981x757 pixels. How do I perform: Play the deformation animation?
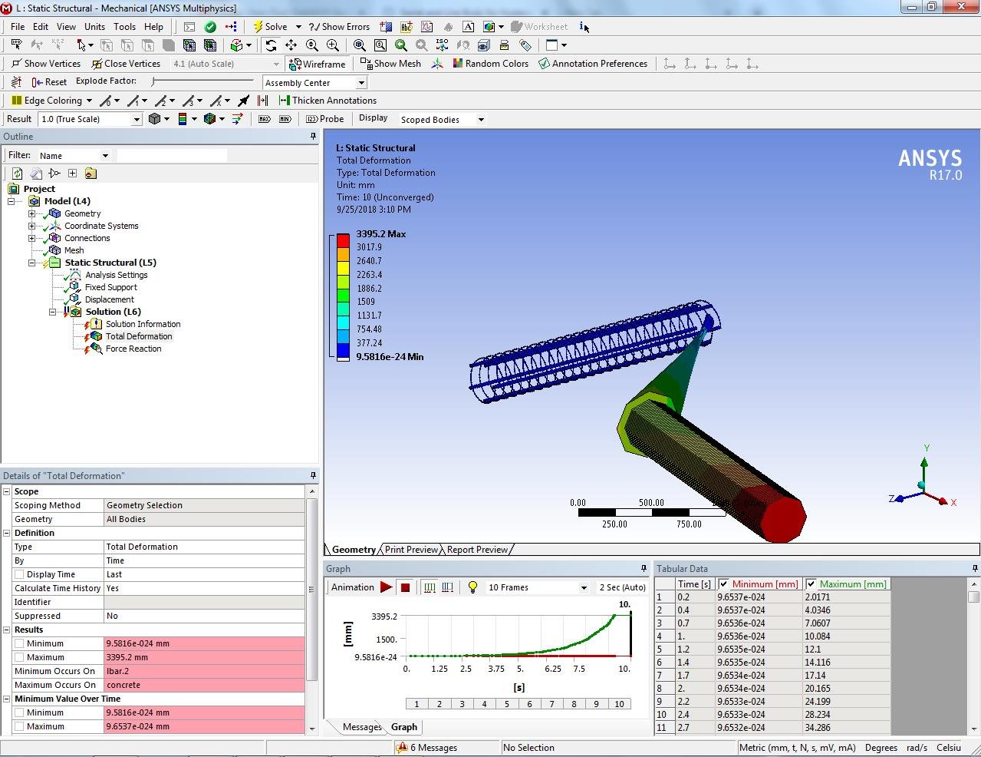(x=387, y=587)
